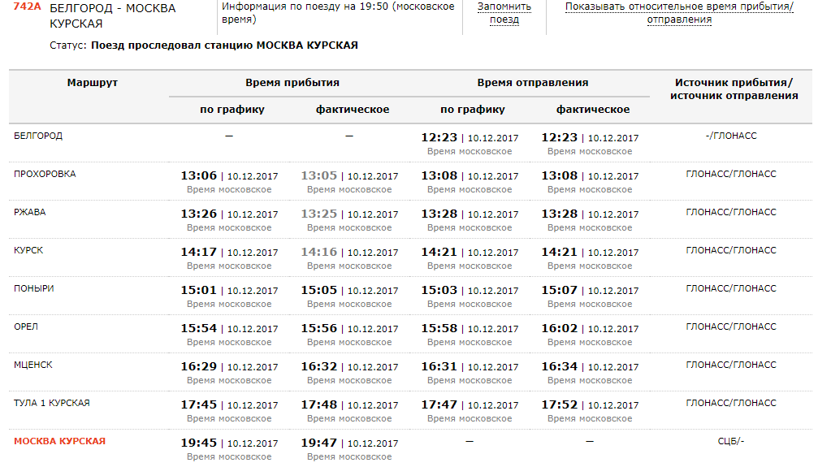Screen dimensions: 818x467
Task: Click the status text about МОСКВА КУРСКАЯ
Action: click(224, 45)
